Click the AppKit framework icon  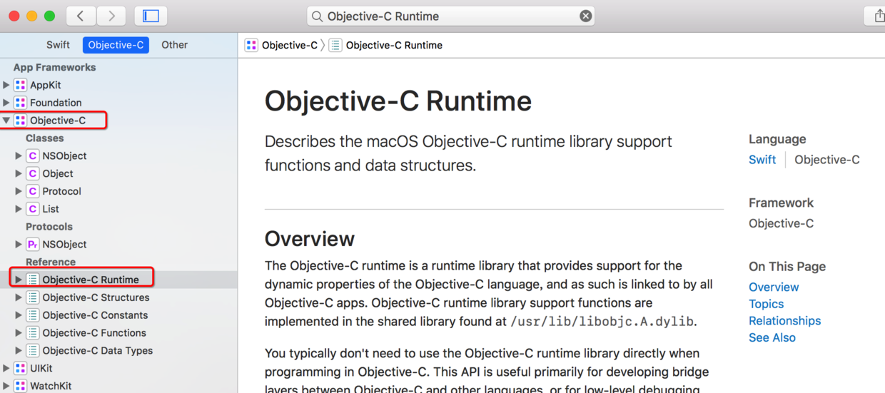coord(21,85)
